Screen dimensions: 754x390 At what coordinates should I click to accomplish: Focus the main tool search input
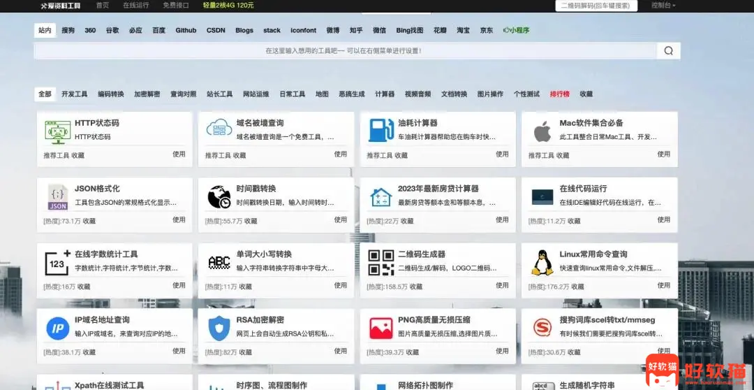(x=346, y=50)
